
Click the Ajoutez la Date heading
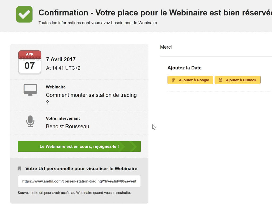click(184, 68)
